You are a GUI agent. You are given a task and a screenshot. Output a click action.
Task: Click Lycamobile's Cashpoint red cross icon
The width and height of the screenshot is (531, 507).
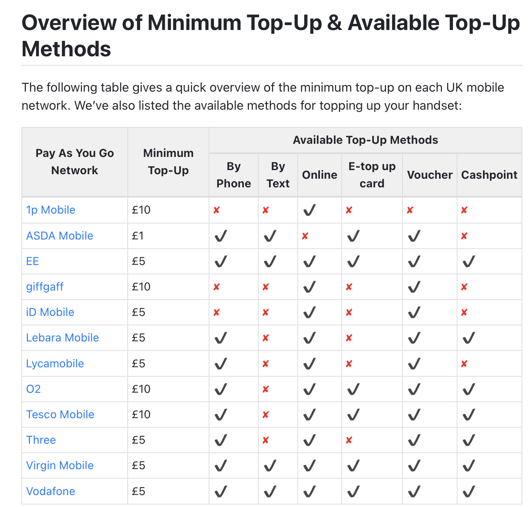click(464, 364)
